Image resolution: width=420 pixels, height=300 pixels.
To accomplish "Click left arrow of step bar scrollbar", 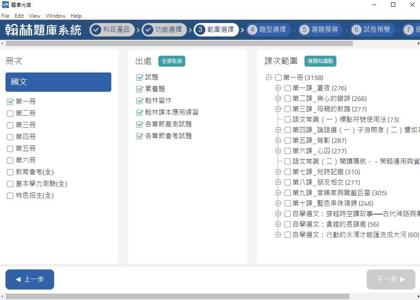I will pyautogui.click(x=2, y=43).
